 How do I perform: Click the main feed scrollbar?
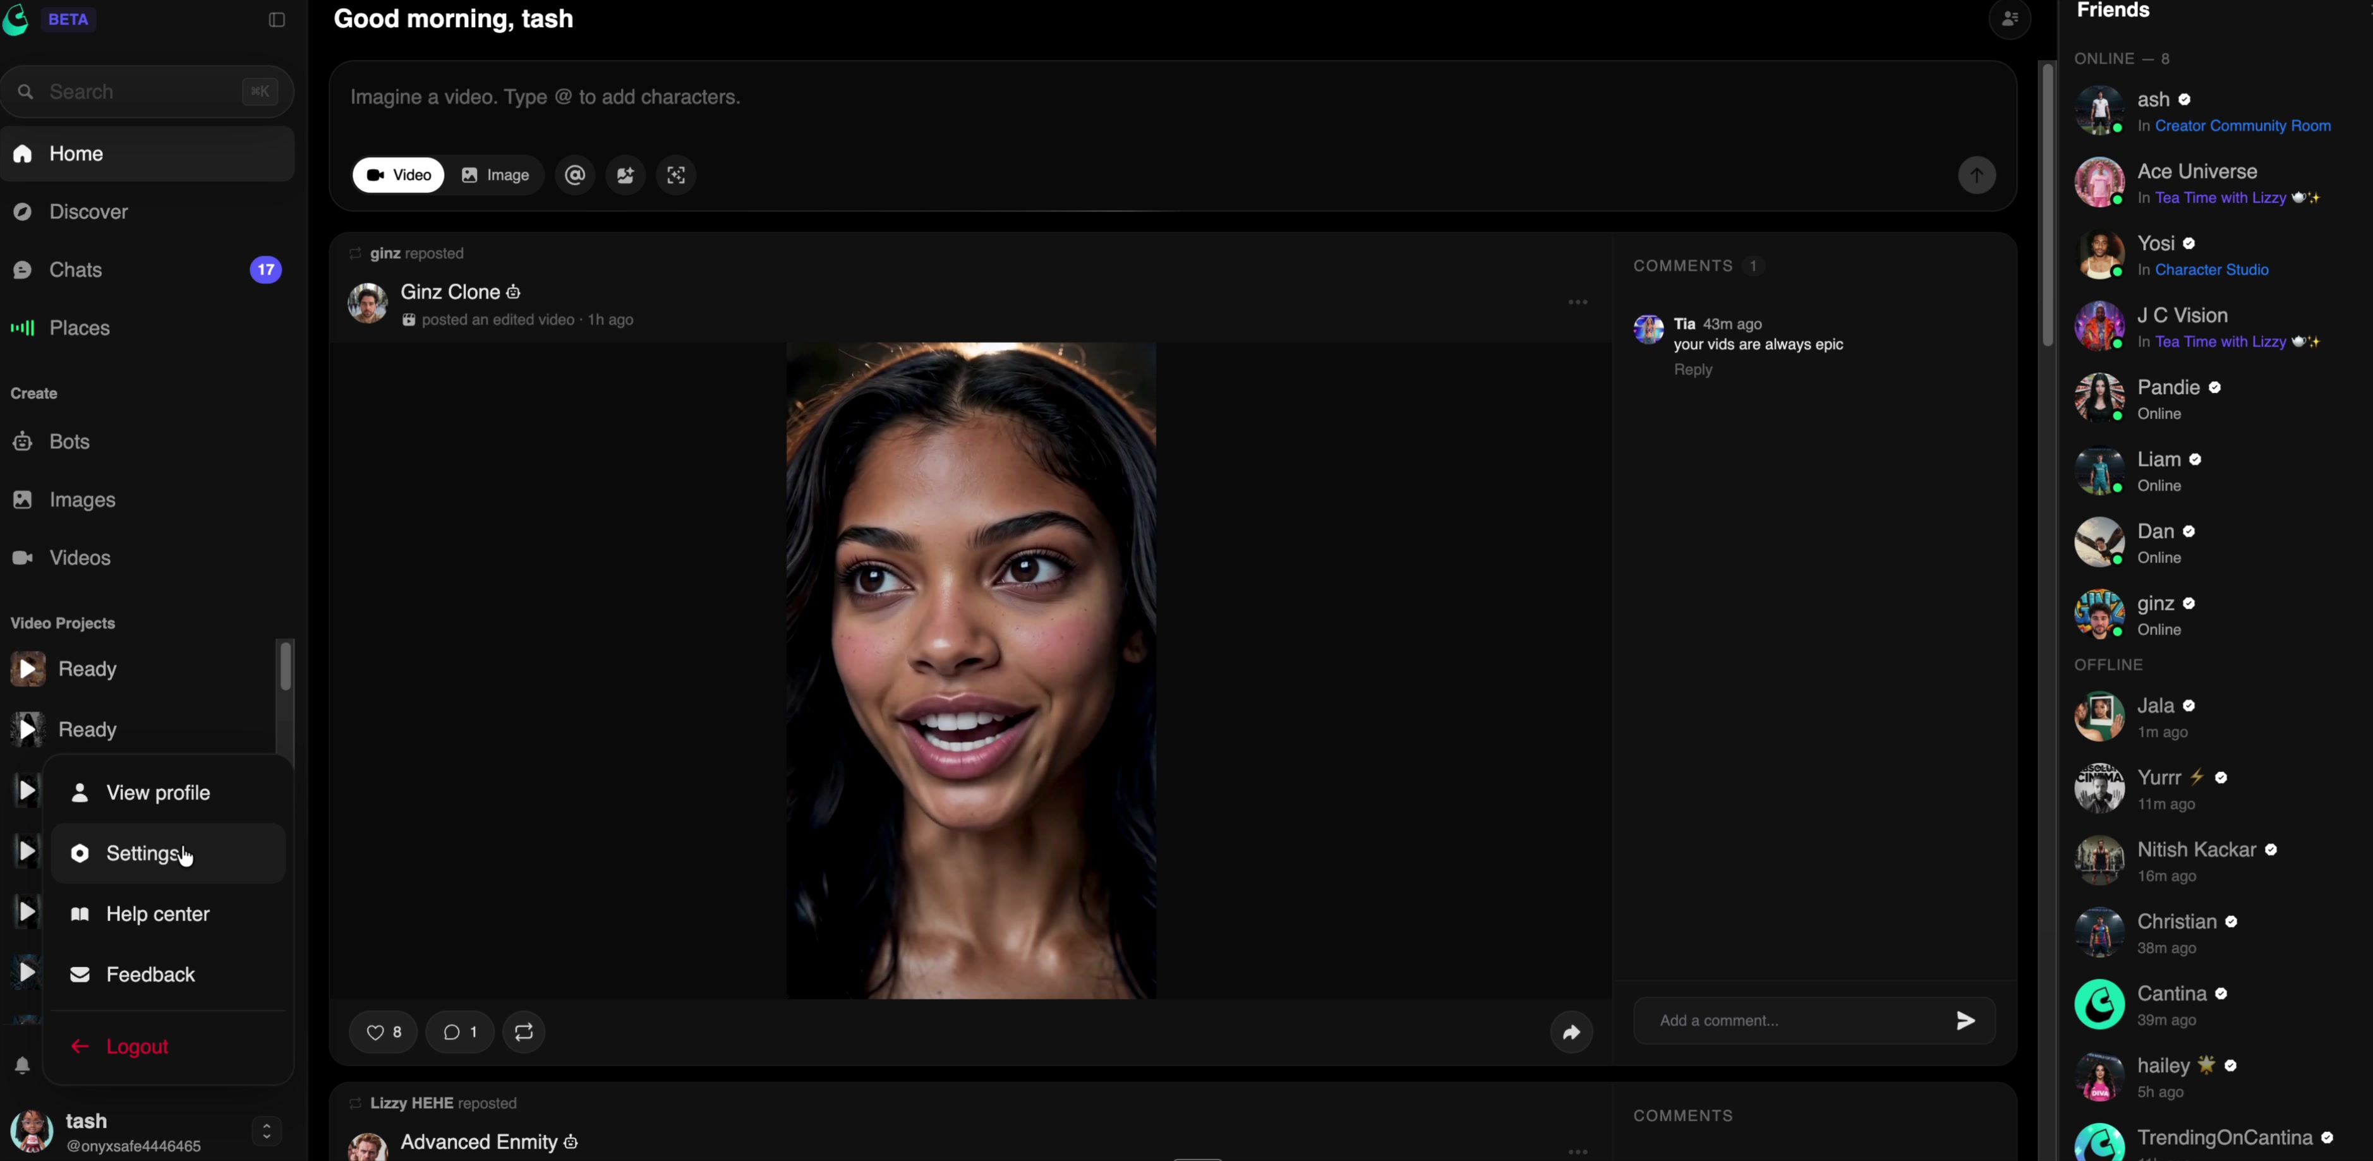point(2047,205)
